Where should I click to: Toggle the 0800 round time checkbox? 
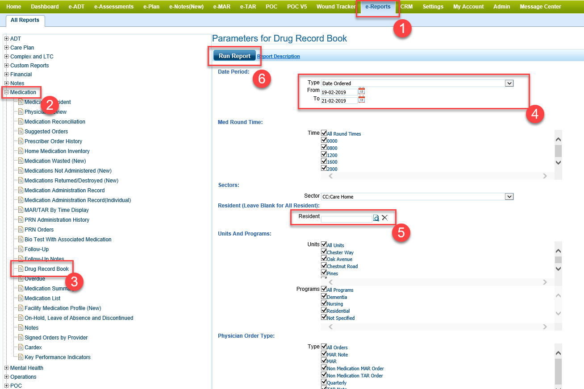point(324,147)
